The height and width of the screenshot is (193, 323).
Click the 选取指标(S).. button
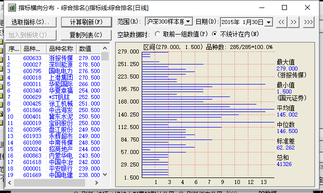coord(31,22)
